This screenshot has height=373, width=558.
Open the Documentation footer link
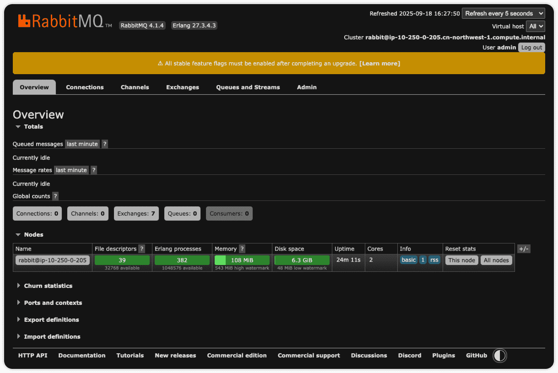[x=82, y=356]
